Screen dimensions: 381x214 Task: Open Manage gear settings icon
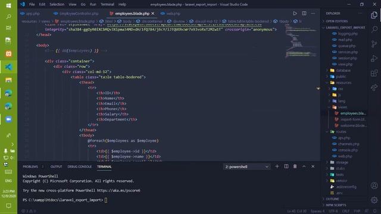[x=374, y=200]
